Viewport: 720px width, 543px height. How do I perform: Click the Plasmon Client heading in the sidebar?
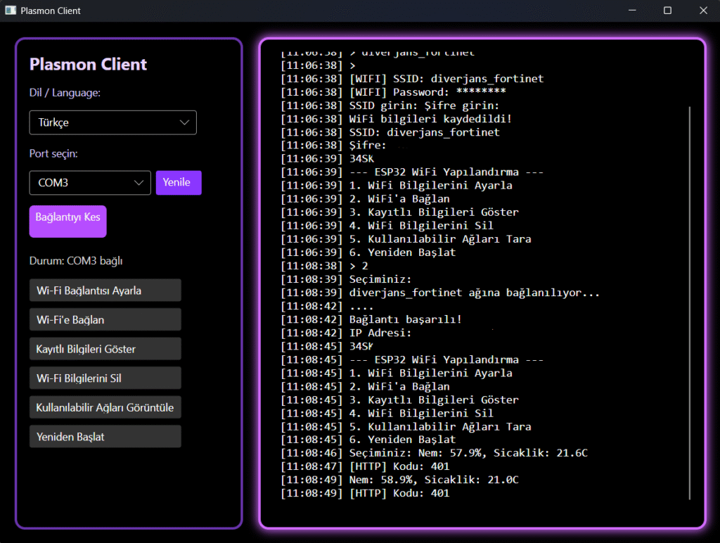point(88,65)
